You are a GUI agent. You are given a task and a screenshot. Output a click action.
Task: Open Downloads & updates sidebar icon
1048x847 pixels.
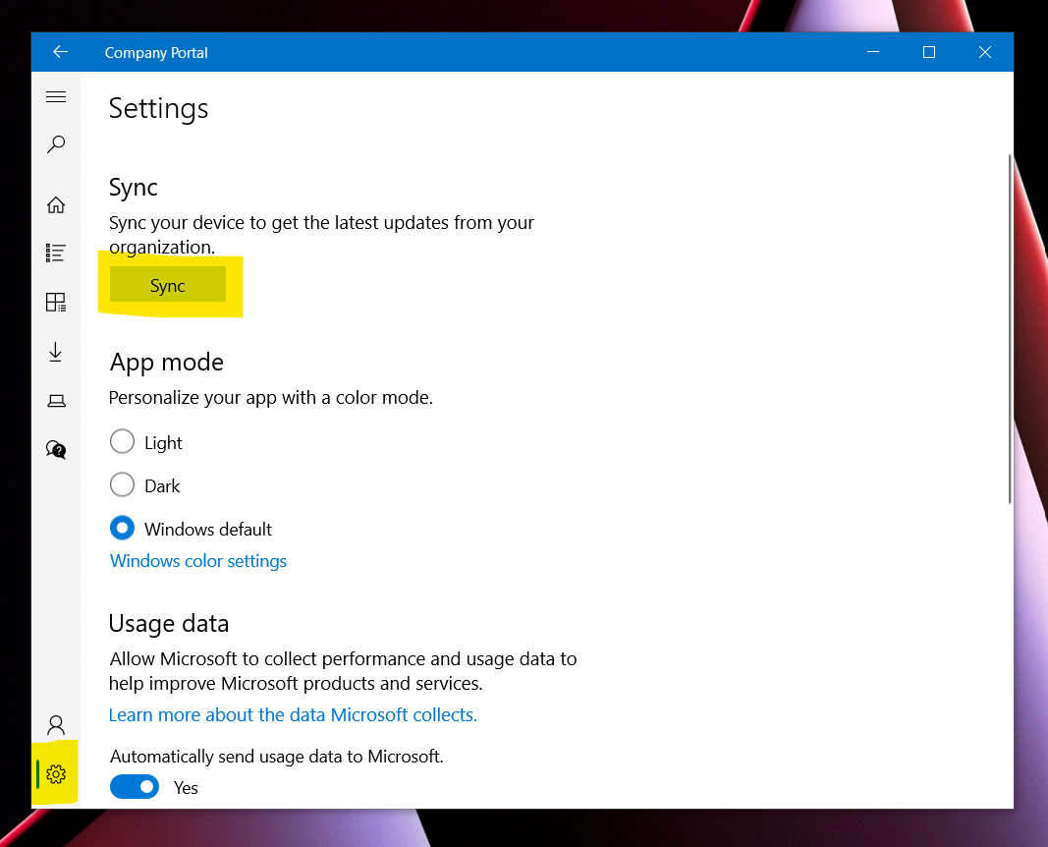pyautogui.click(x=56, y=353)
